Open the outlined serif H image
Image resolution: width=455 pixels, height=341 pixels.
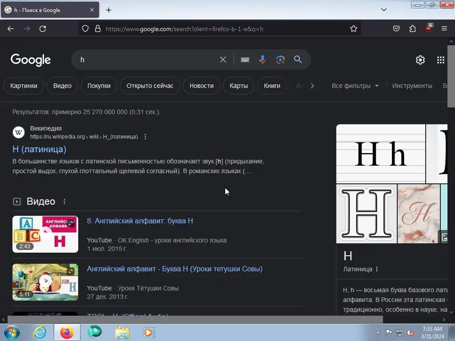pyautogui.click(x=367, y=214)
